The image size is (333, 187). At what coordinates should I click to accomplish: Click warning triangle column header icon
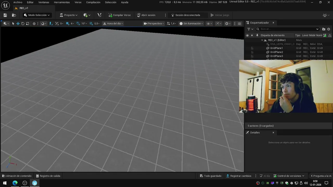coord(330,35)
